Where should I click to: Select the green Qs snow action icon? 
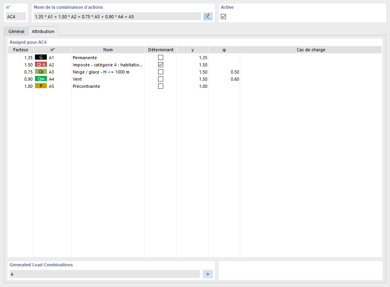(x=40, y=72)
